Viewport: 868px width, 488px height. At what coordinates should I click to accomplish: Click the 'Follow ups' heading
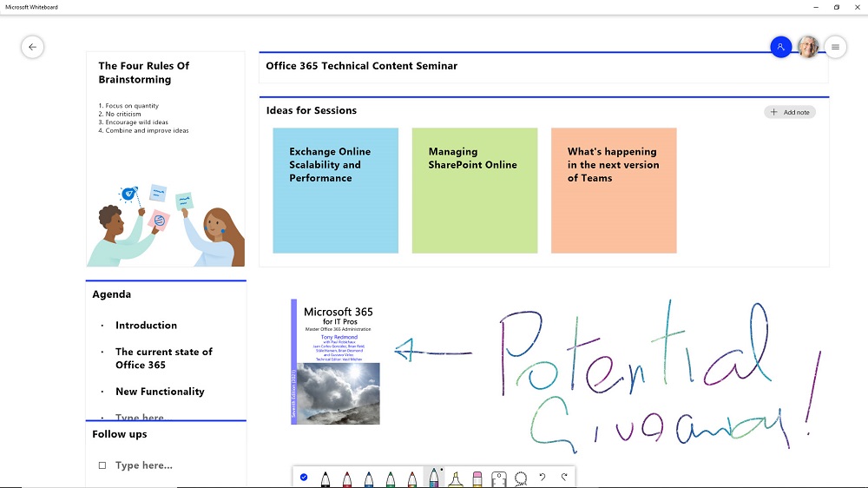tap(120, 433)
